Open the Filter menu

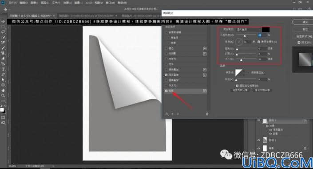point(78,3)
